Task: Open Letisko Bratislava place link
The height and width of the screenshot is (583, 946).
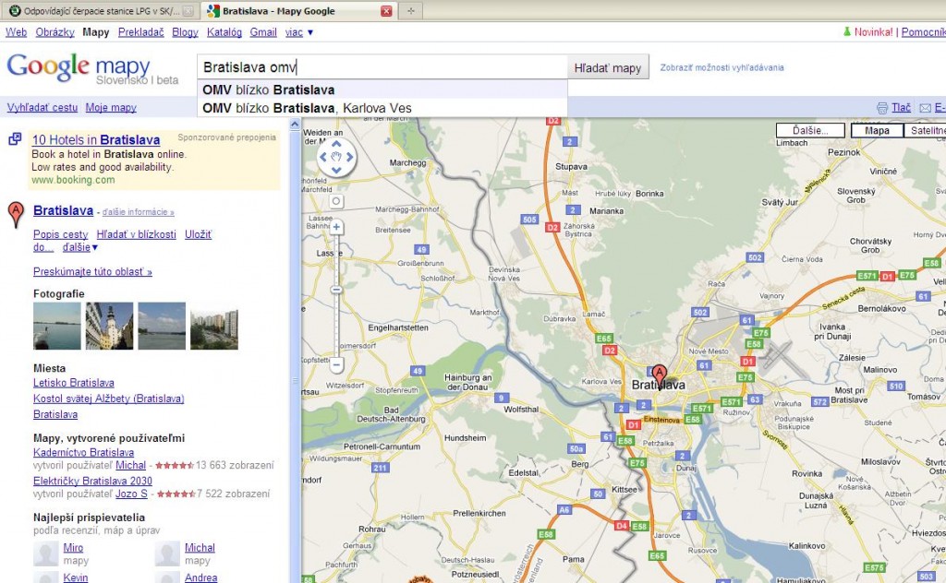Action: point(74,383)
